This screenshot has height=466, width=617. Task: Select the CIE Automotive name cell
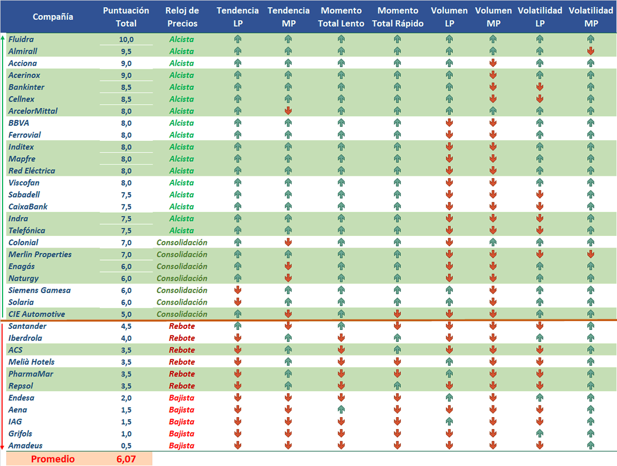click(37, 314)
